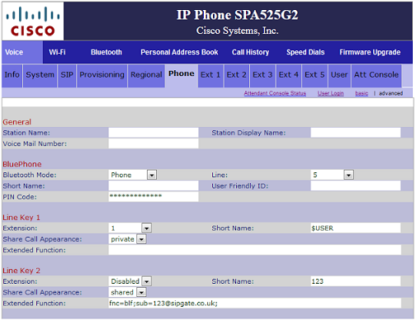Viewport: 416px width, 320px height.
Task: Click the Voice Mail Number field
Action: [x=154, y=144]
